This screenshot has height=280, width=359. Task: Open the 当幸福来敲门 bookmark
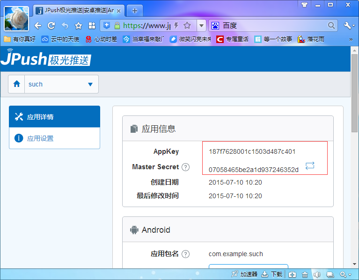(x=143, y=39)
